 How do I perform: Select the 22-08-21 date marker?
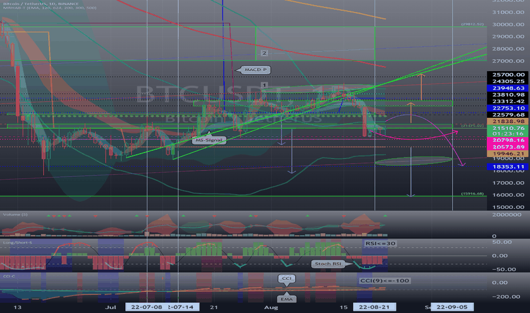pyautogui.click(x=374, y=307)
